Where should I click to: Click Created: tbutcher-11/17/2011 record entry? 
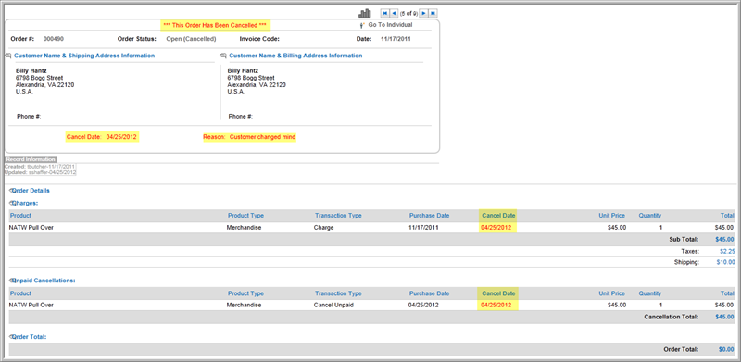[x=40, y=167]
